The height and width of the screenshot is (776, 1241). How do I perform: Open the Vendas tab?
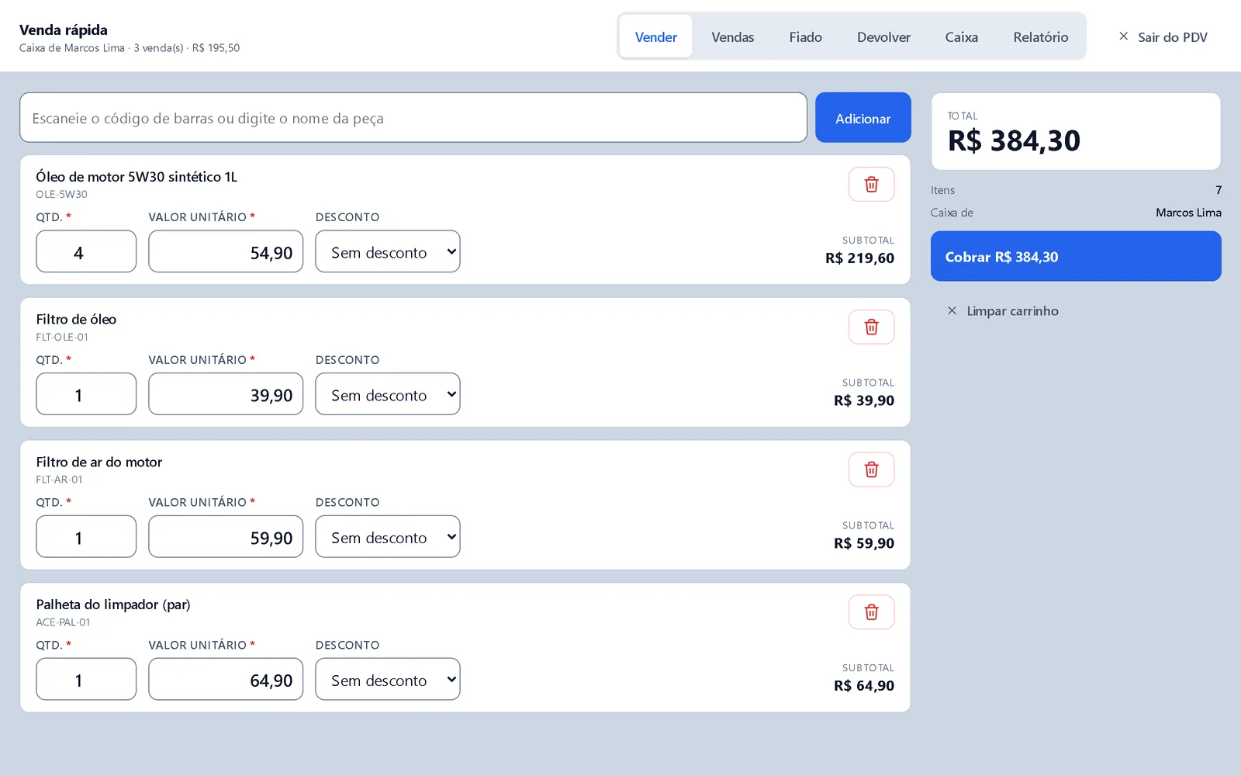tap(733, 36)
